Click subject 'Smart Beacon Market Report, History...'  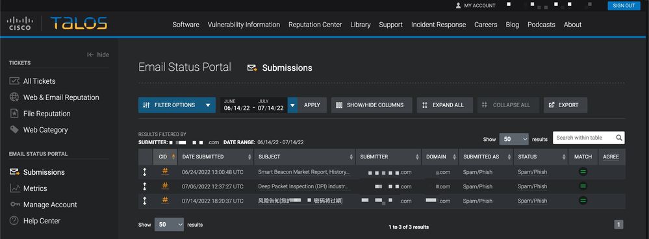pos(304,172)
